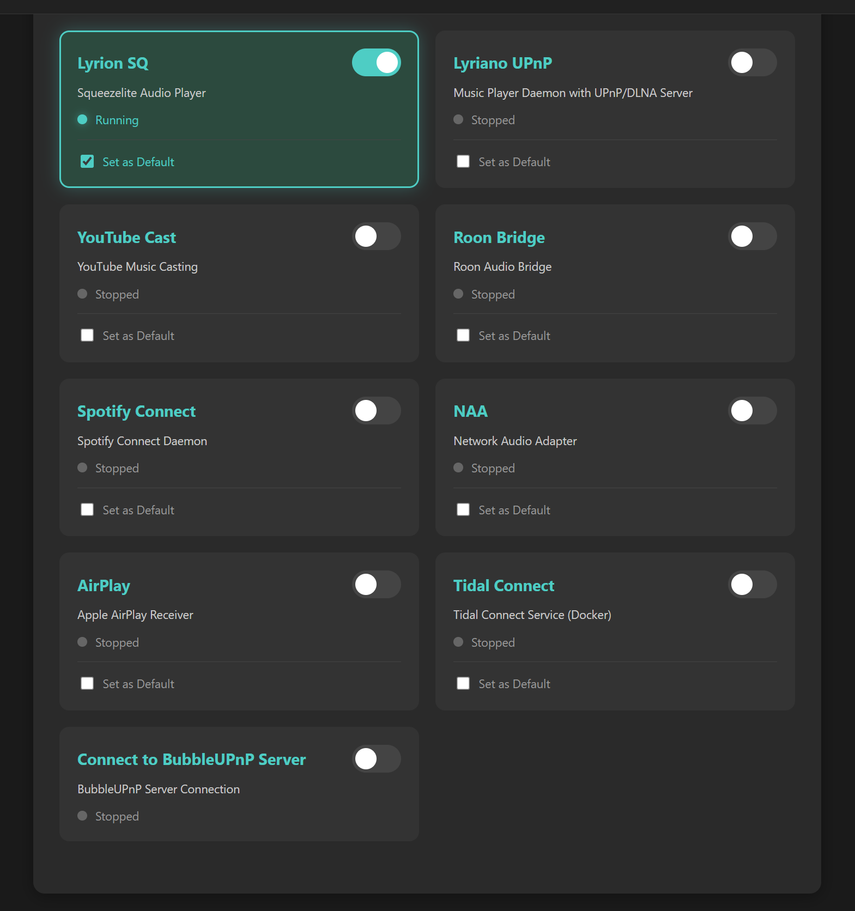Click Music Player Daemon with UPnP/DLNA Server text
The image size is (855, 911).
(573, 93)
